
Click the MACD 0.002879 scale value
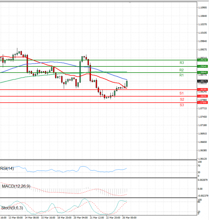click(203, 180)
